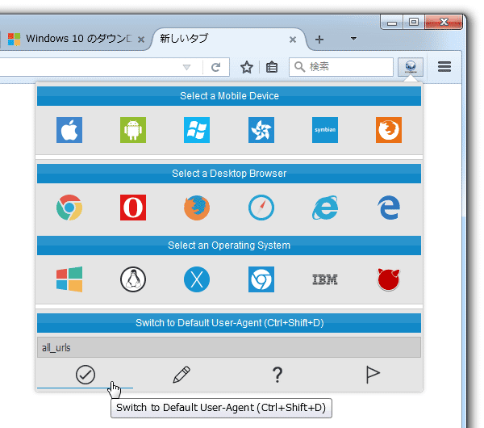Screen dimensions: 484x428
Task: Select the IBM operating system icon
Action: pos(325,279)
